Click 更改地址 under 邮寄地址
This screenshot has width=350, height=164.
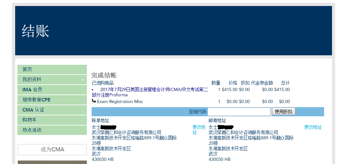pyautogui.click(x=313, y=127)
